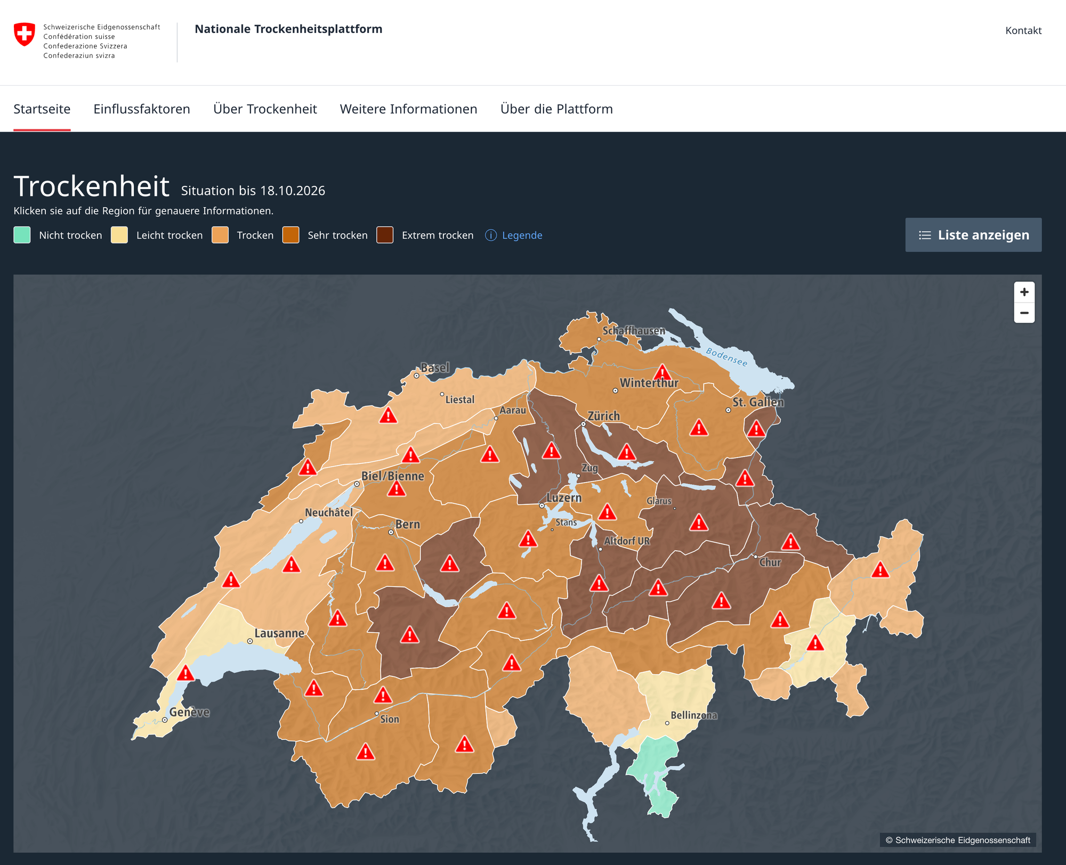Click warning icon near Basel region
The height and width of the screenshot is (865, 1066).
tap(388, 415)
